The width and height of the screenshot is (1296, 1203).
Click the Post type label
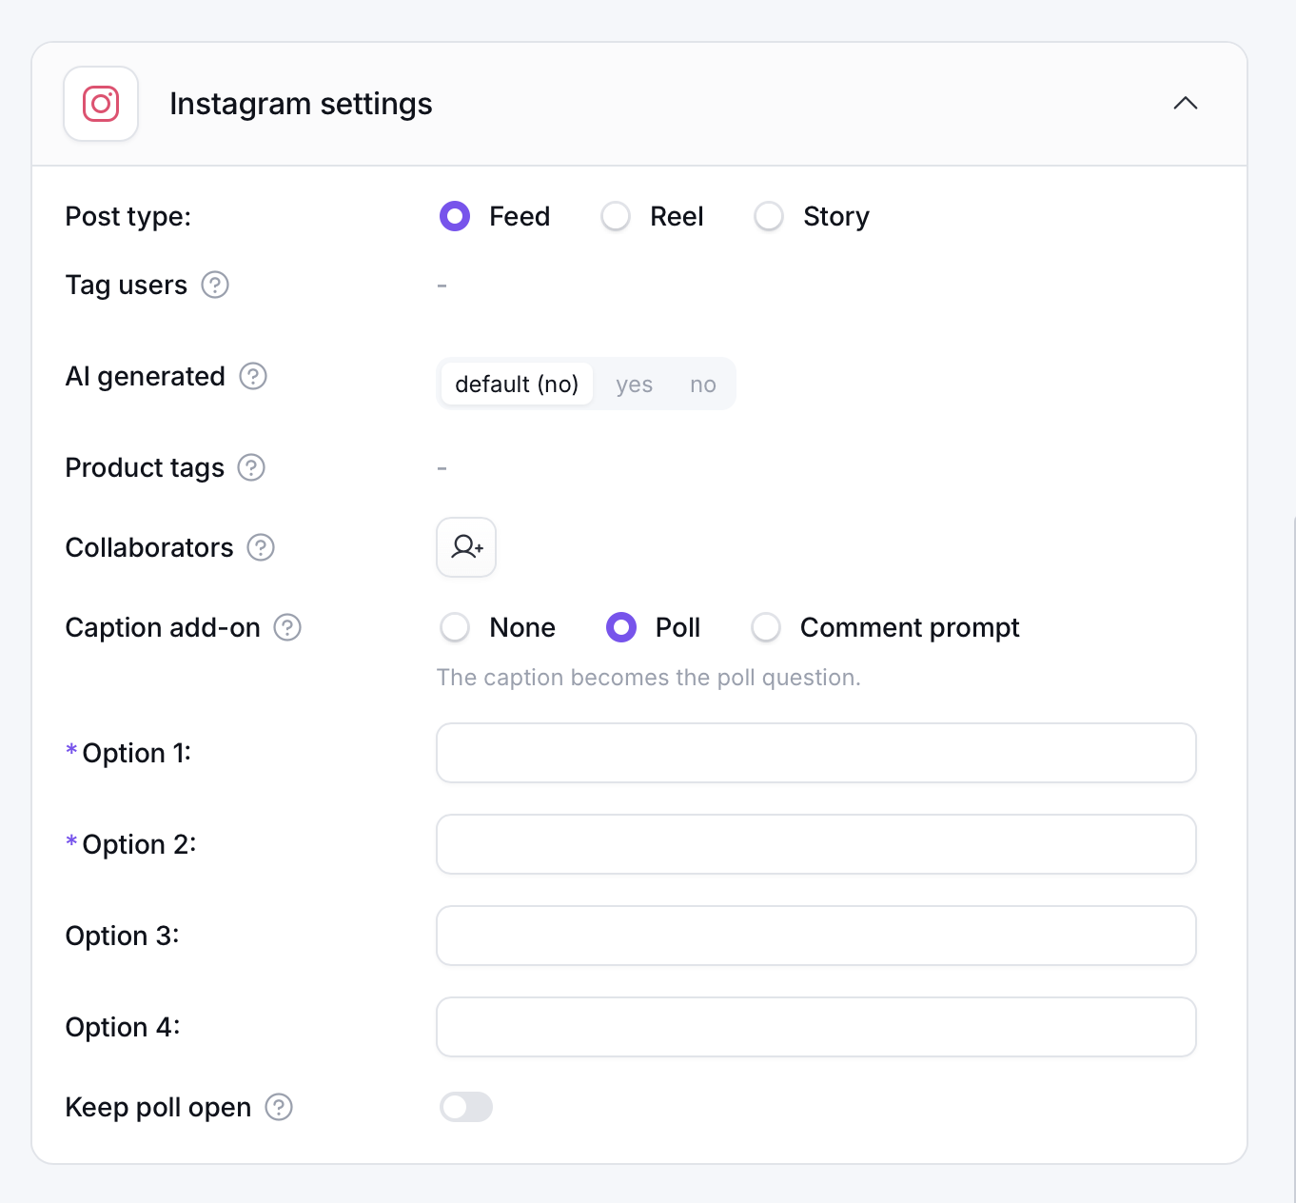pos(128,217)
